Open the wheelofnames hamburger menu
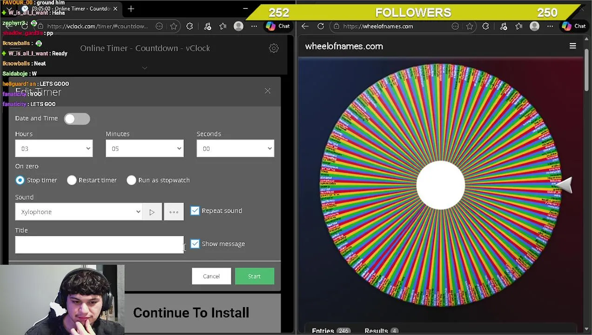The image size is (592, 335). 573,46
